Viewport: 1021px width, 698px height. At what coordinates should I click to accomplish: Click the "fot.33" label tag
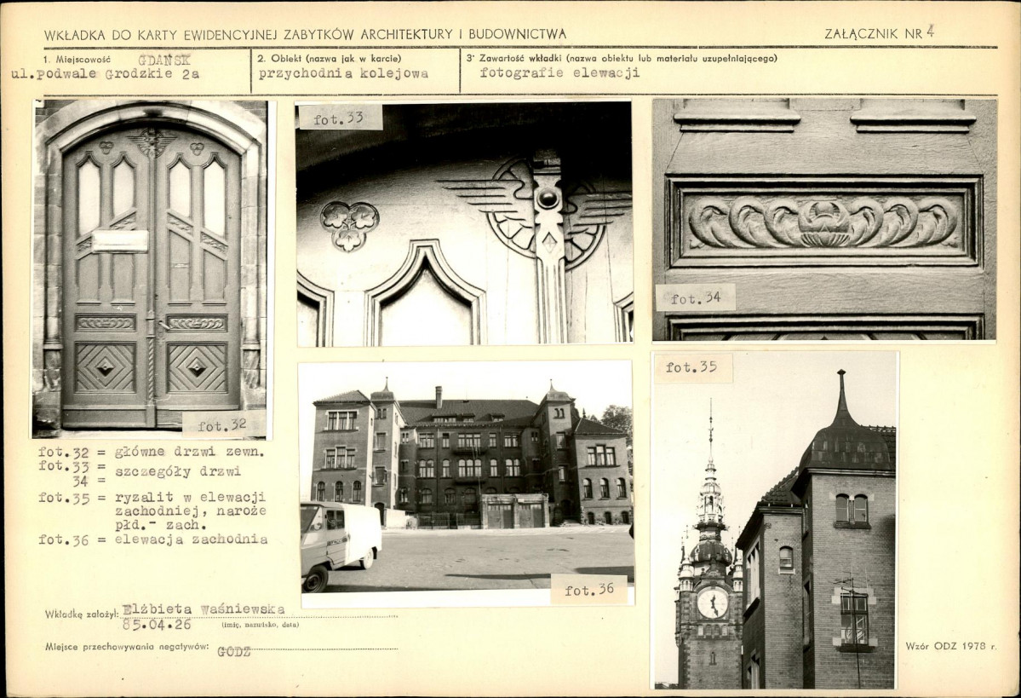340,118
